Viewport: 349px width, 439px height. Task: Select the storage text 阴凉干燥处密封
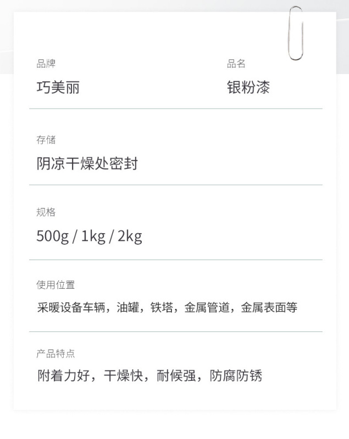coord(87,164)
